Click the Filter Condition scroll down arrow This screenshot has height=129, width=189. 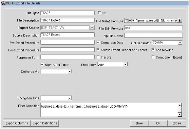click(x=179, y=114)
